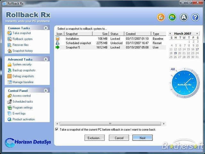Open the Manage baseline link

point(23,82)
